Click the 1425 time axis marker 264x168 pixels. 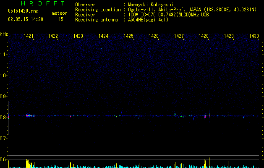128,36
